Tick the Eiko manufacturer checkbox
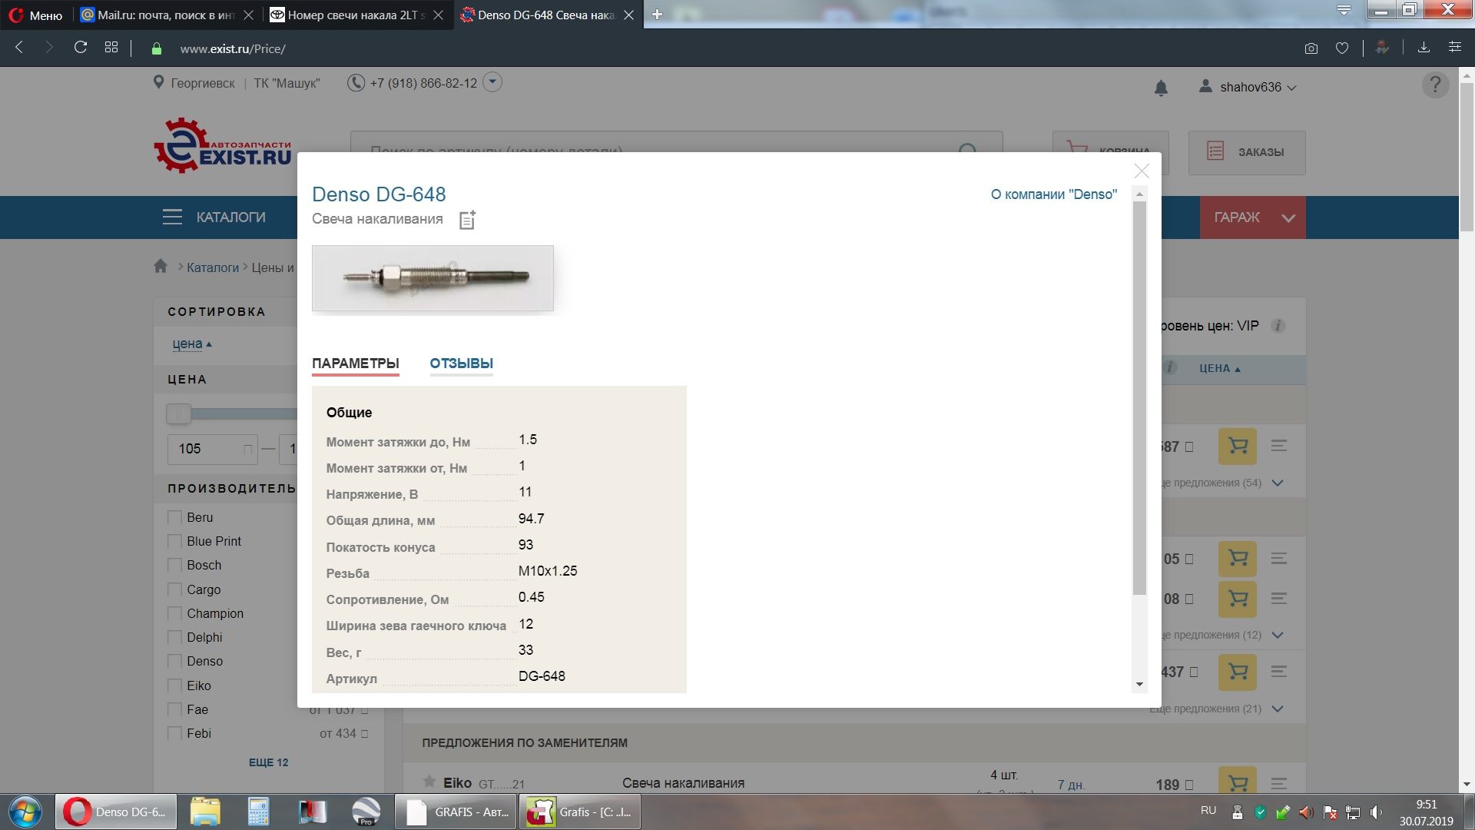 click(x=175, y=686)
